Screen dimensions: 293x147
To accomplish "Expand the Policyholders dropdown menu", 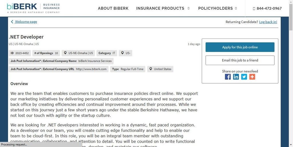I will click(217, 8).
